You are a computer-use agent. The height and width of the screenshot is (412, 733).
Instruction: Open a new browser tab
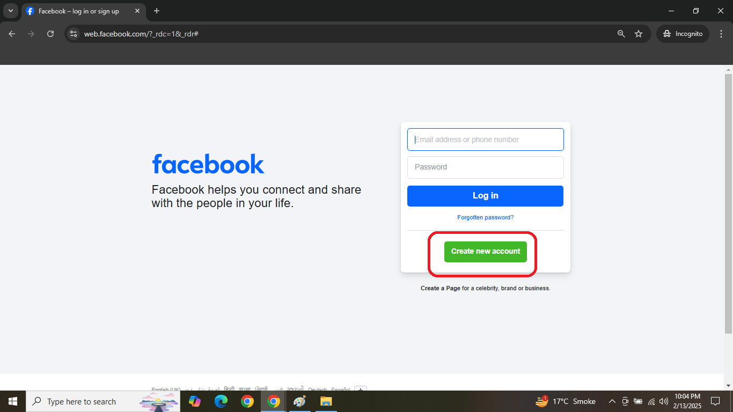click(x=156, y=11)
